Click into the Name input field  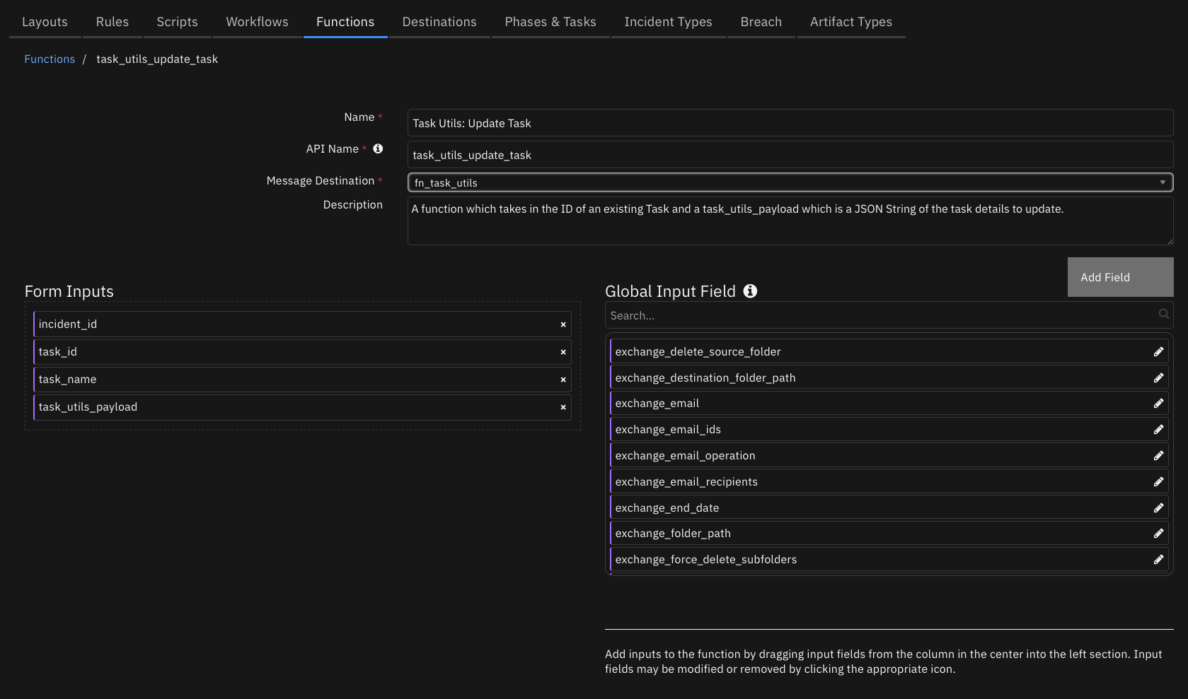[790, 123]
